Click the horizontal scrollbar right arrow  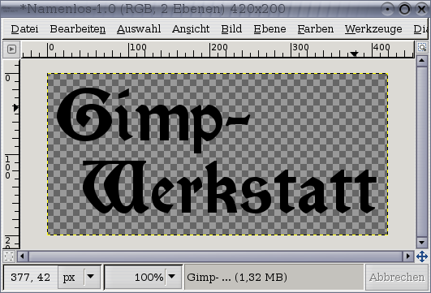point(408,256)
